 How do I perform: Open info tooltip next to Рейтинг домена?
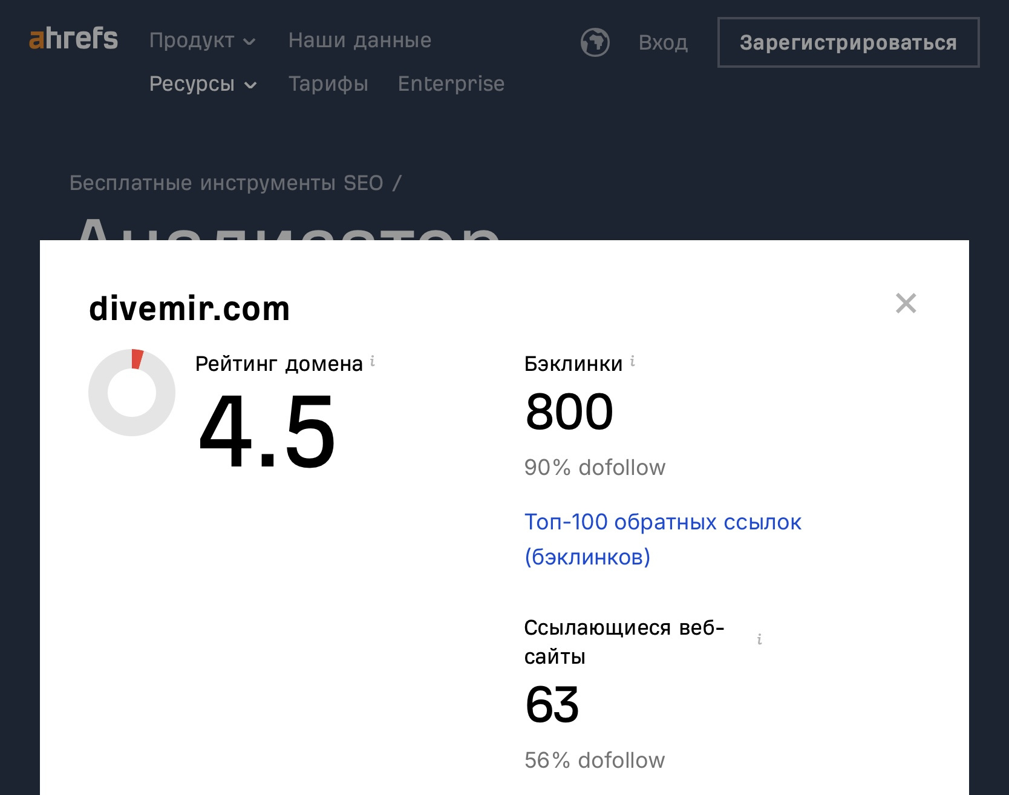373,361
